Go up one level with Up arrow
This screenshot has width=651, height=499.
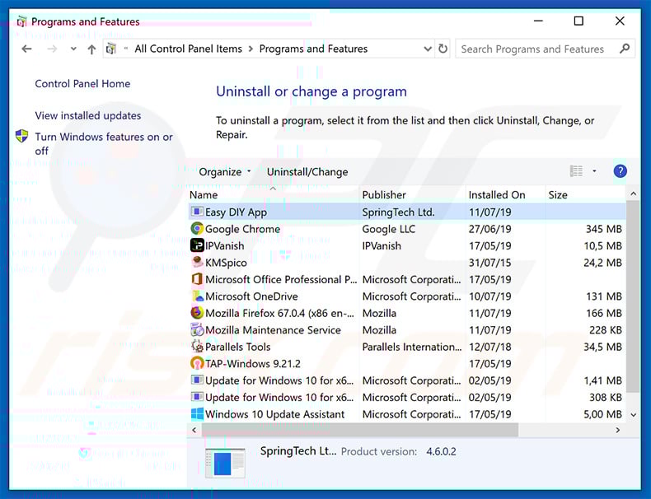91,49
